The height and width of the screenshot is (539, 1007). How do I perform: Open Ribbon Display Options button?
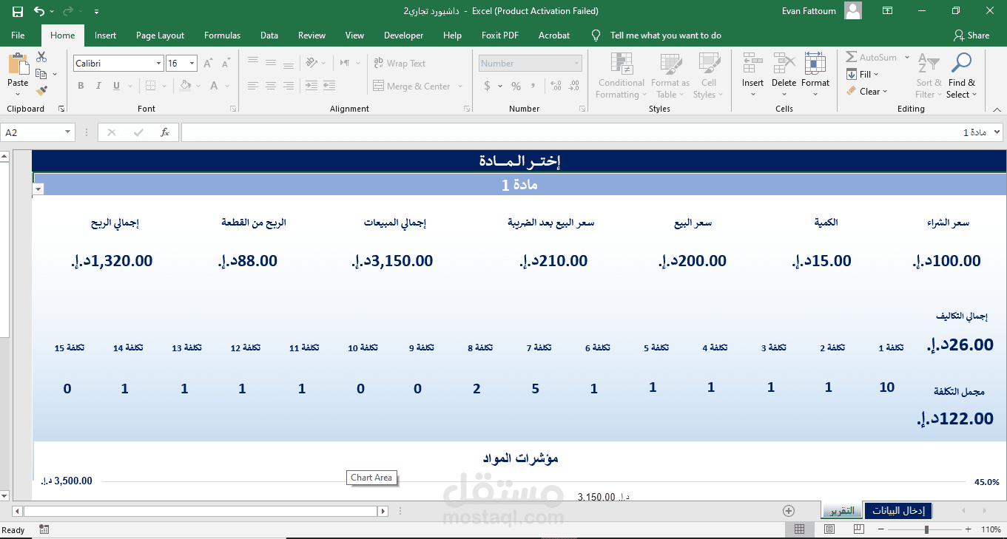point(889,11)
